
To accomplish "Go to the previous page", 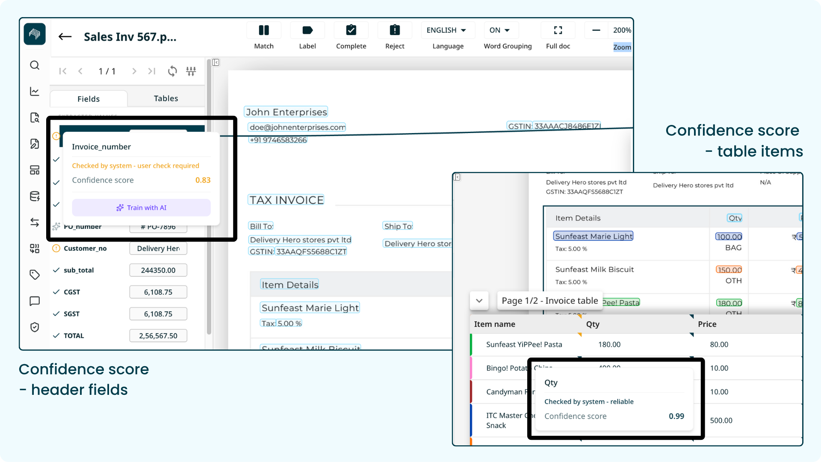I will click(80, 71).
